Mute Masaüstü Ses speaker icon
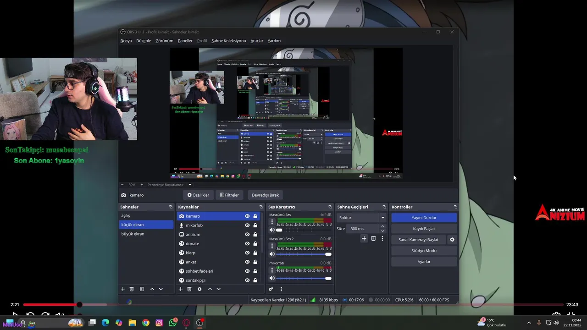 [272, 230]
